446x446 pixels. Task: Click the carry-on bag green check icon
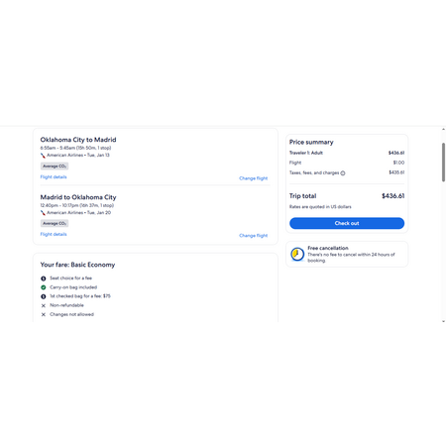(44, 287)
